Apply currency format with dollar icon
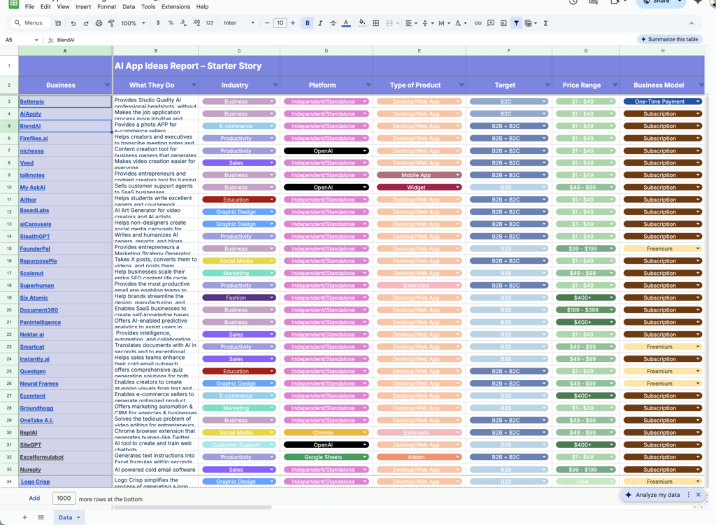 (x=158, y=23)
